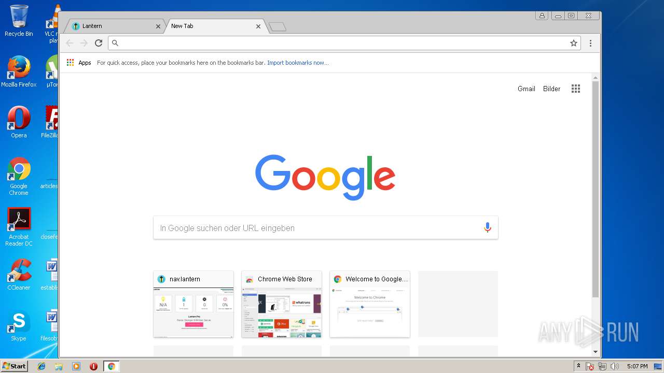
Task: Click the page scrollbar up arrow
Action: click(596, 78)
